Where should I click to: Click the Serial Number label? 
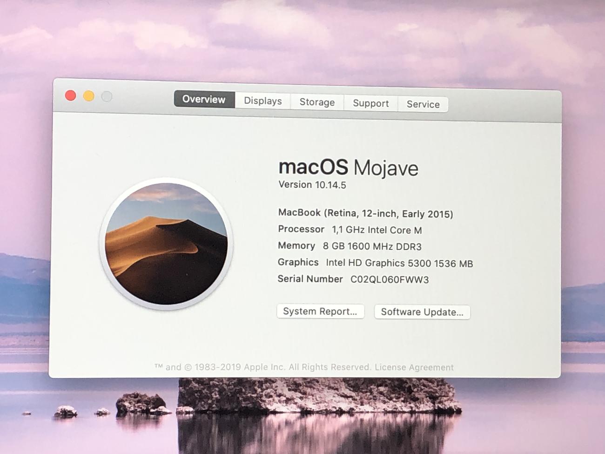pyautogui.click(x=310, y=279)
